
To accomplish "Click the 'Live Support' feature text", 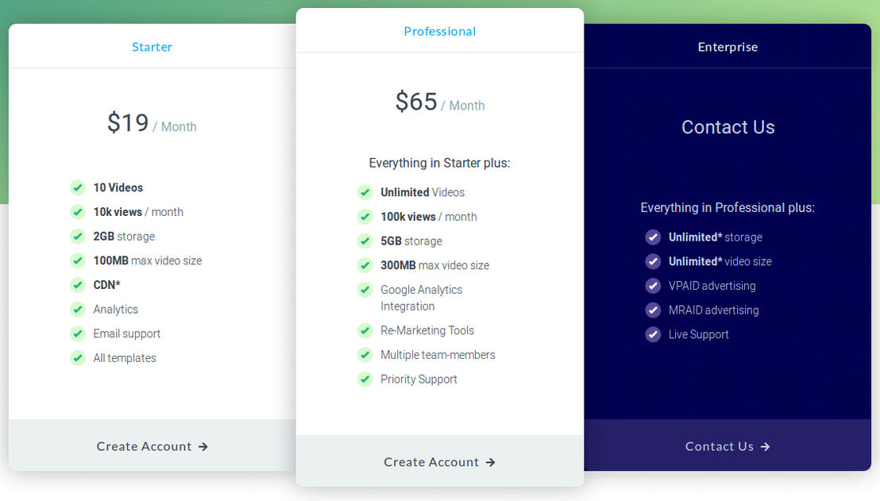I will click(x=698, y=334).
